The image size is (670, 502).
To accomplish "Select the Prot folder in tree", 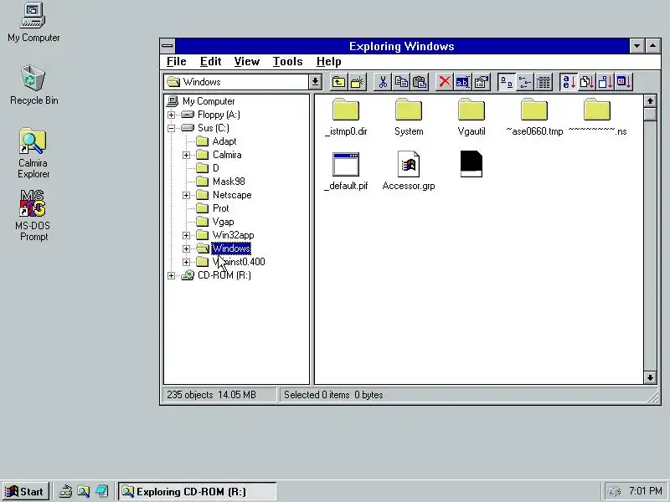I will tap(220, 208).
